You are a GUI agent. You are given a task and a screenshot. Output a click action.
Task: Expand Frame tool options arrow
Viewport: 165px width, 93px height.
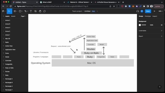[x=17, y=11]
